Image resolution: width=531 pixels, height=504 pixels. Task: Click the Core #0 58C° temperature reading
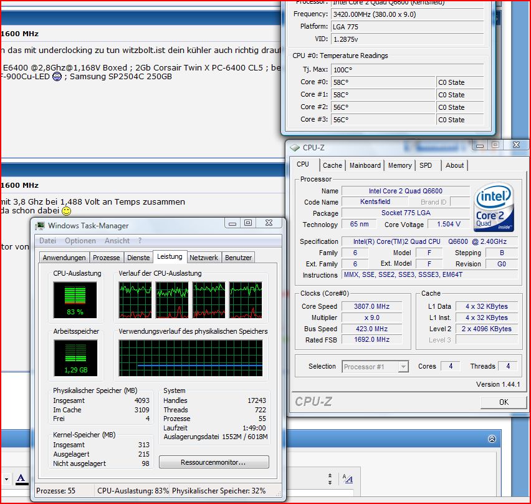(x=383, y=82)
